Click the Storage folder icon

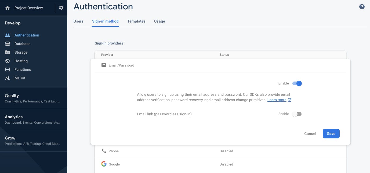8,52
